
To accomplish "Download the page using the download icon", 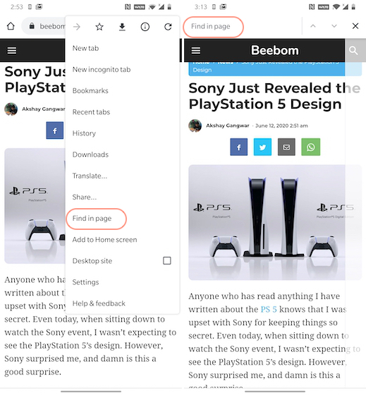I will [122, 27].
